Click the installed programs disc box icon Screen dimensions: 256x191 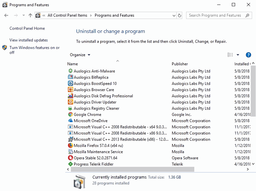[x=80, y=182]
